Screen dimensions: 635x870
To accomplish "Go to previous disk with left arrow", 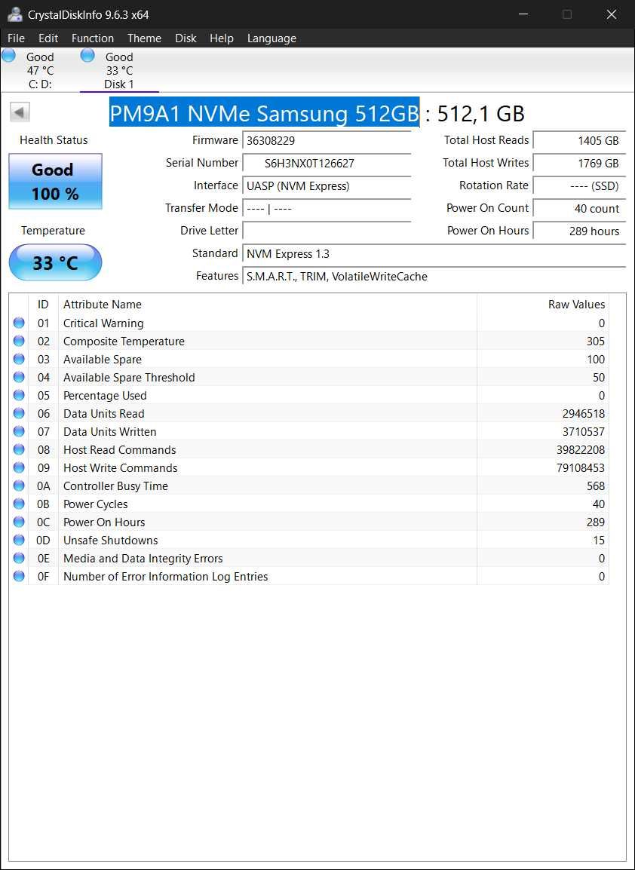I will [x=20, y=112].
